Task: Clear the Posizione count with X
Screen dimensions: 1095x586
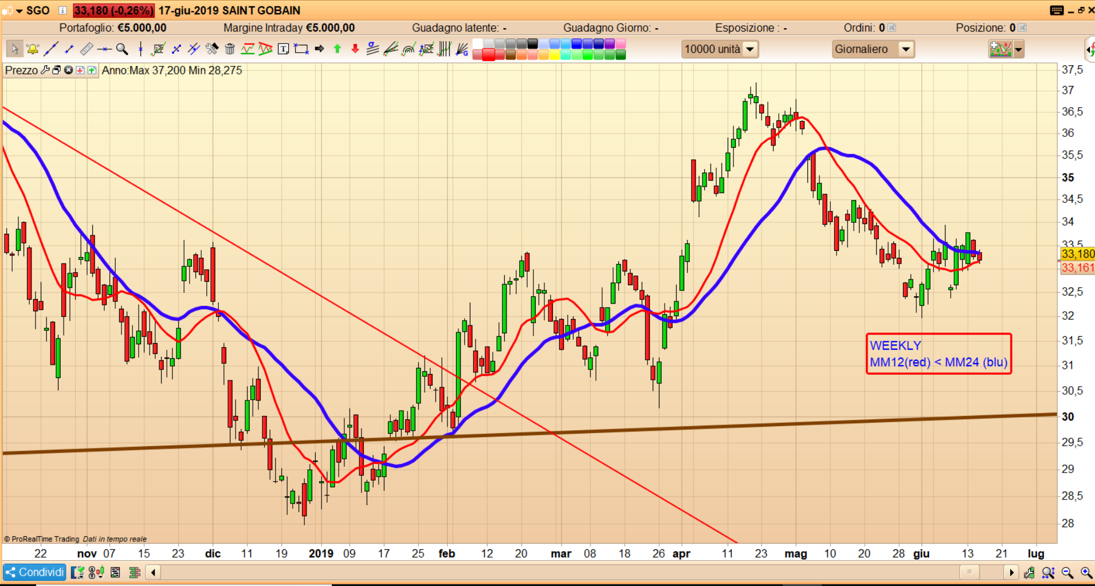Action: [x=1022, y=27]
